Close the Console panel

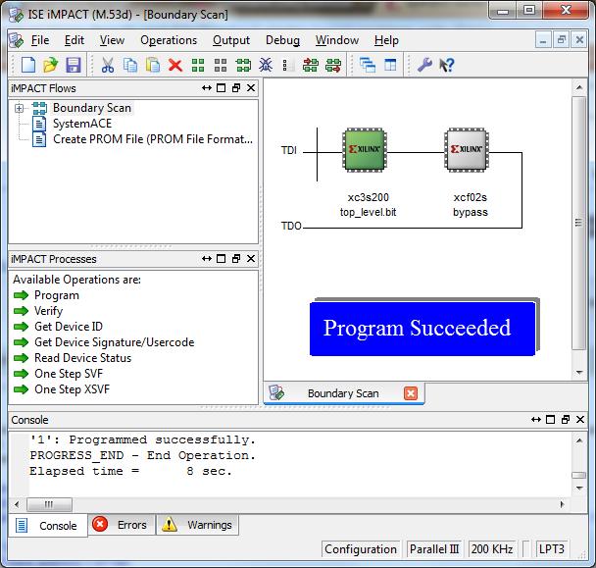580,419
